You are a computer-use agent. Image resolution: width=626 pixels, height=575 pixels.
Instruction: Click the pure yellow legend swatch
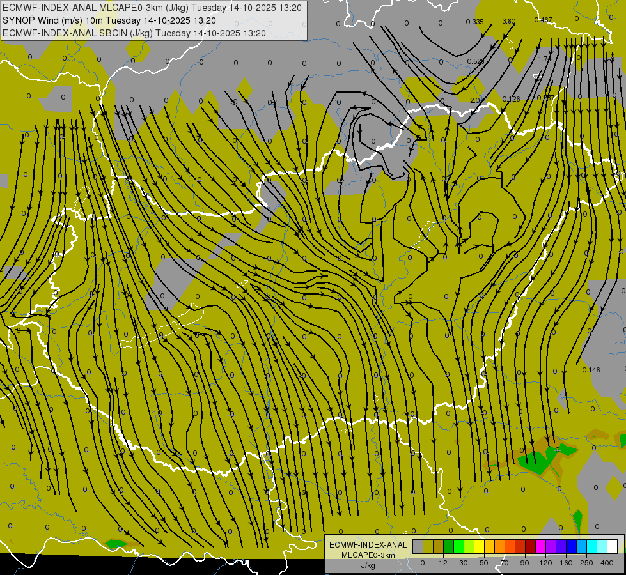click(x=480, y=546)
